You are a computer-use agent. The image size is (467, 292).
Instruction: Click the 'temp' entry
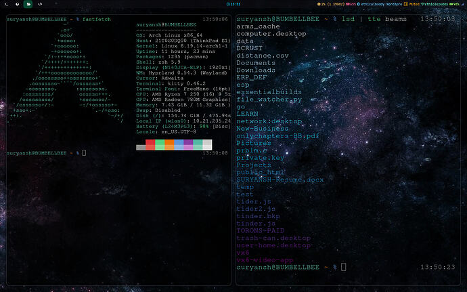coord(245,187)
